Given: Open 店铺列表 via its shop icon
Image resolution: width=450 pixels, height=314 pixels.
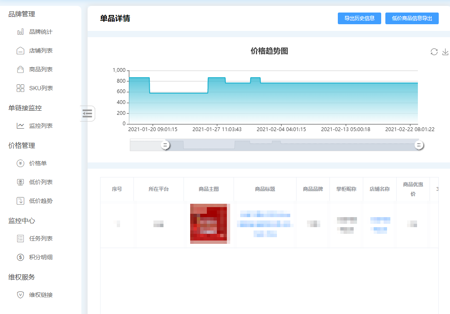Looking at the screenshot, I should coord(20,51).
